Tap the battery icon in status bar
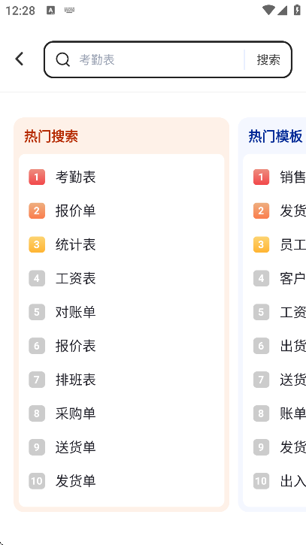This screenshot has height=545, width=306. [x=297, y=10]
